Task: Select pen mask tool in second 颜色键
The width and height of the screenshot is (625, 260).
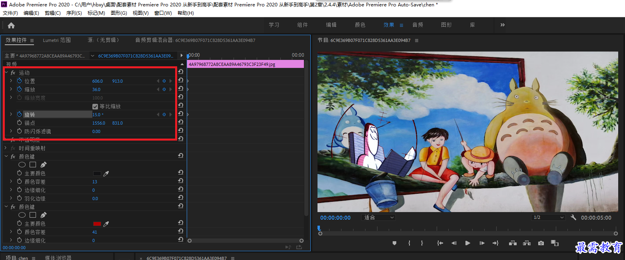Action: pyautogui.click(x=43, y=215)
